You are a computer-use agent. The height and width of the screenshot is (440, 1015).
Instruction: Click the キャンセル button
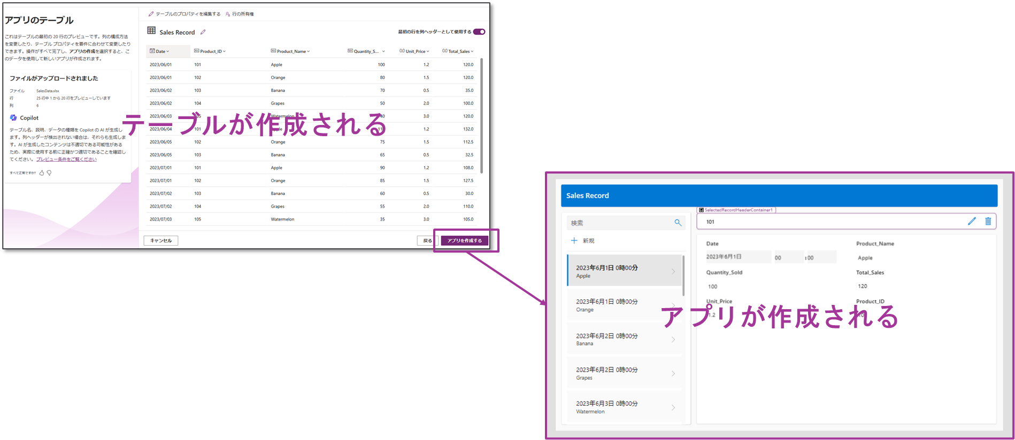161,241
